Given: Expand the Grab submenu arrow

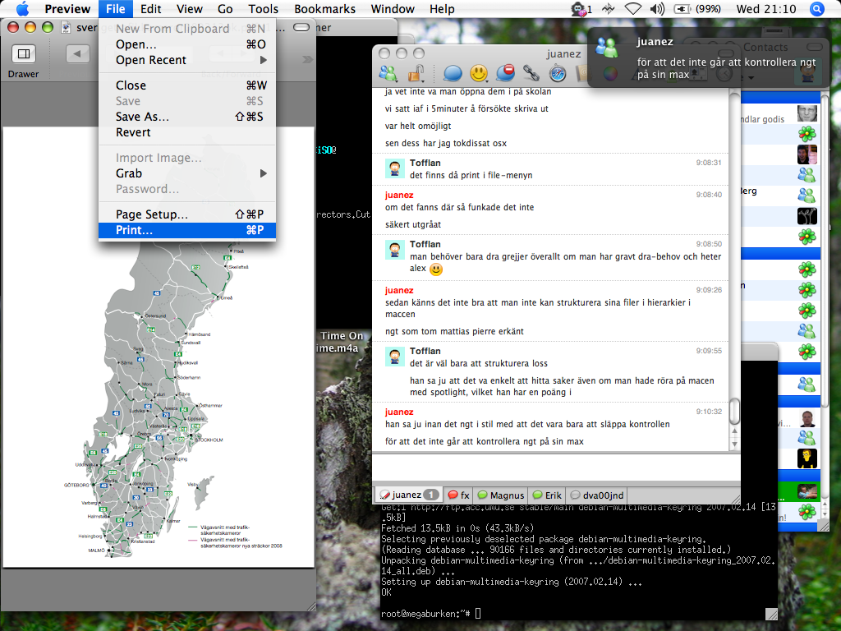Looking at the screenshot, I should click(x=264, y=173).
